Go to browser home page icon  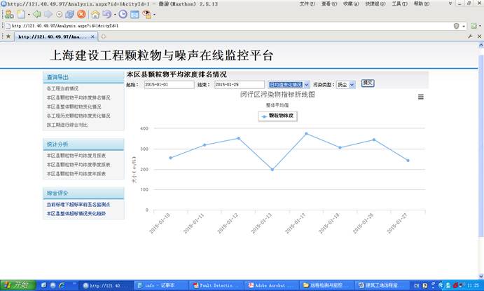[95, 14]
